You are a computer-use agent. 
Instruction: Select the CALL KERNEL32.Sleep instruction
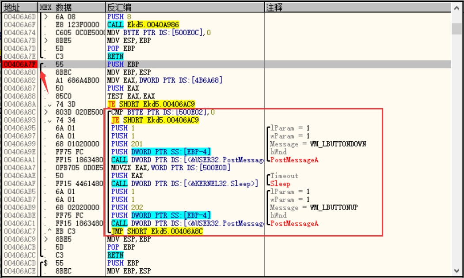click(x=185, y=184)
